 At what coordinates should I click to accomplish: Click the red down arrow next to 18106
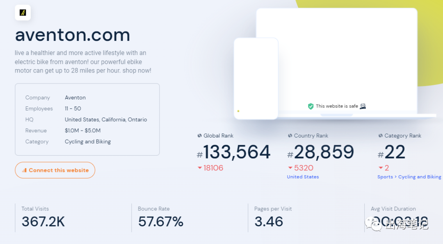pyautogui.click(x=200, y=168)
